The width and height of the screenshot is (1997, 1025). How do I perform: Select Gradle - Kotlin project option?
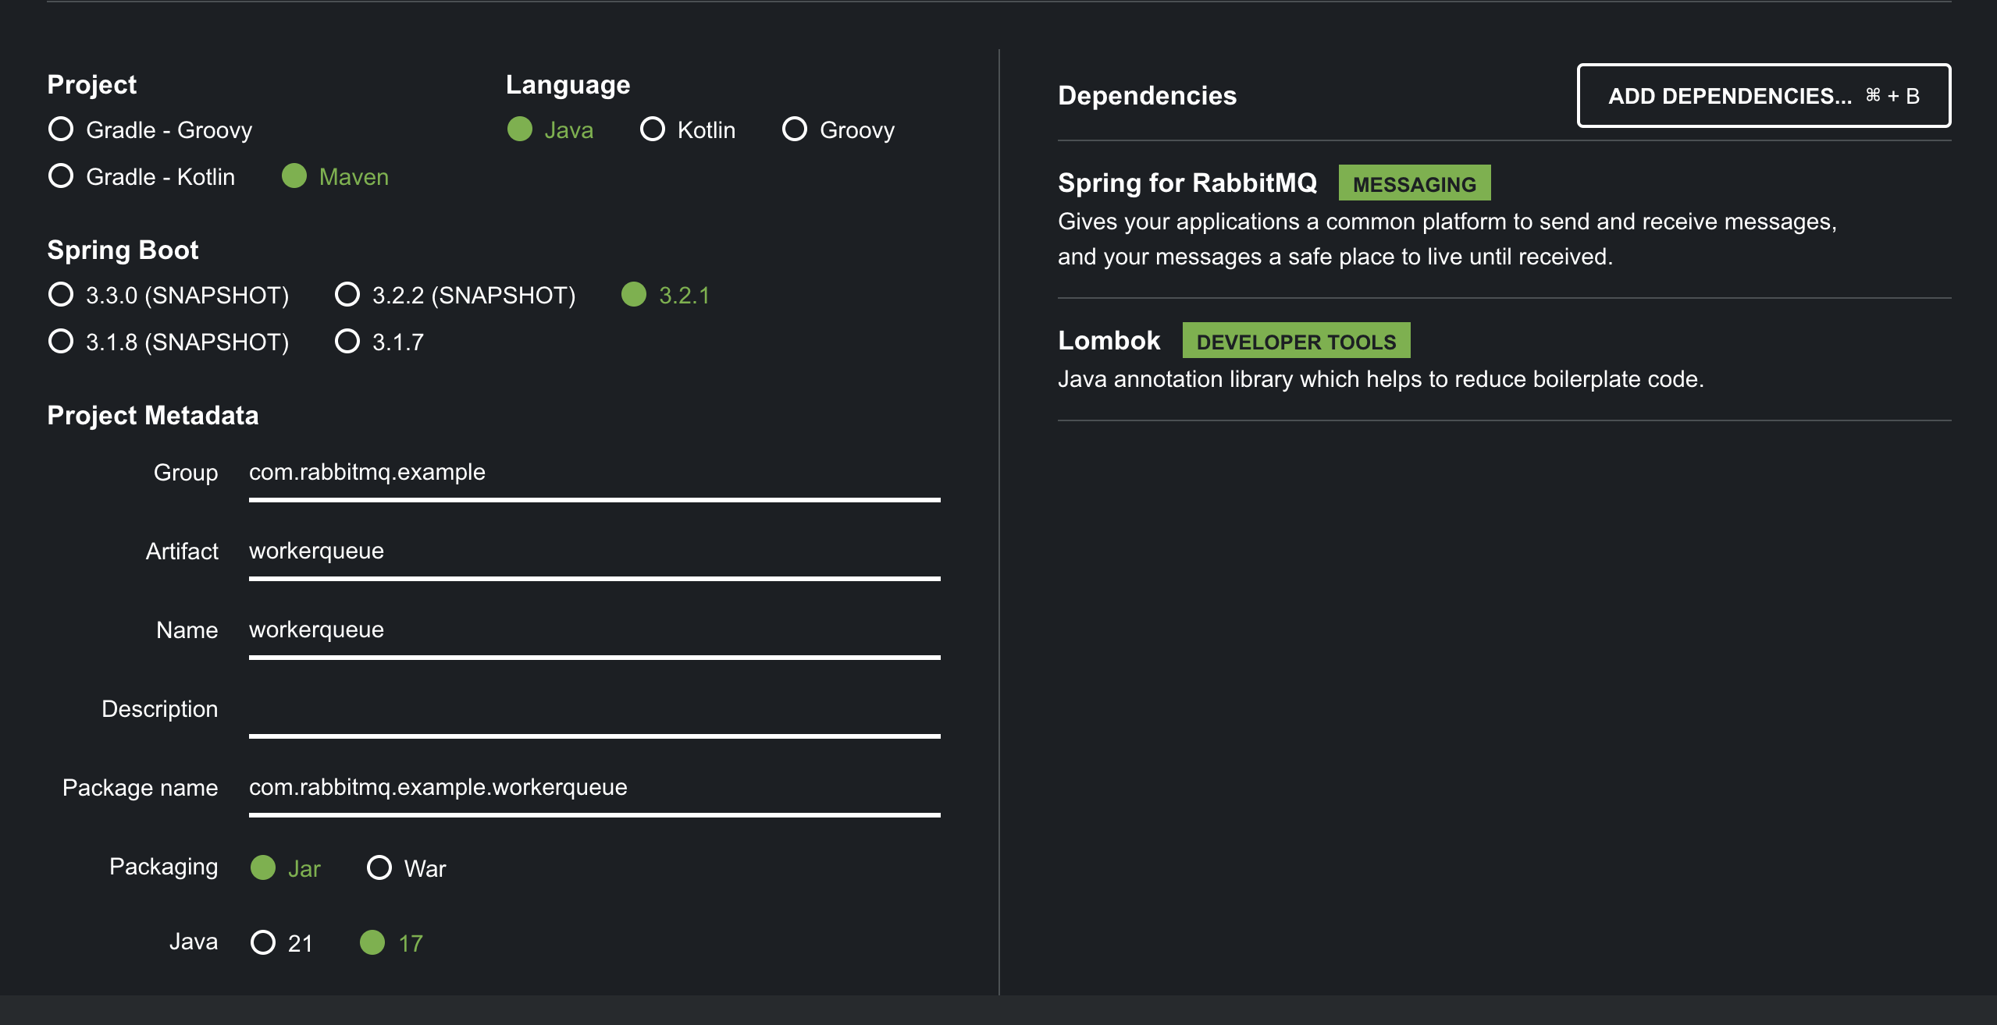point(61,176)
